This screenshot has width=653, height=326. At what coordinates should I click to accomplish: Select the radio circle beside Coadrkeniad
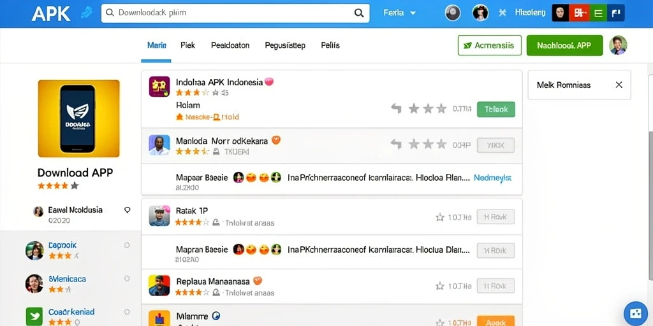pyautogui.click(x=127, y=312)
